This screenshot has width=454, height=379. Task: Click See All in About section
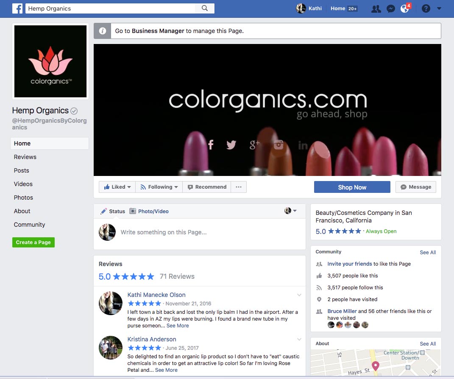[428, 344]
